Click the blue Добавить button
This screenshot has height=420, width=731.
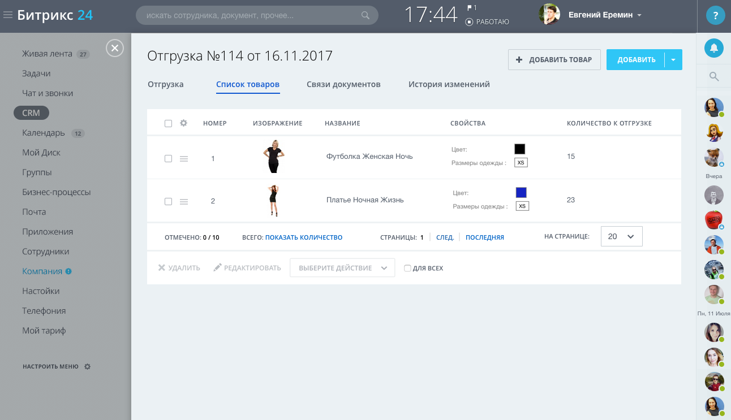pos(636,59)
